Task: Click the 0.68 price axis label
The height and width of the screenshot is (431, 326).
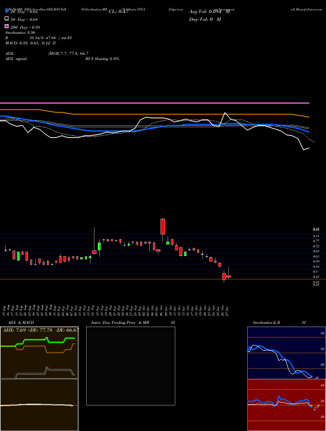Action: pyautogui.click(x=316, y=251)
